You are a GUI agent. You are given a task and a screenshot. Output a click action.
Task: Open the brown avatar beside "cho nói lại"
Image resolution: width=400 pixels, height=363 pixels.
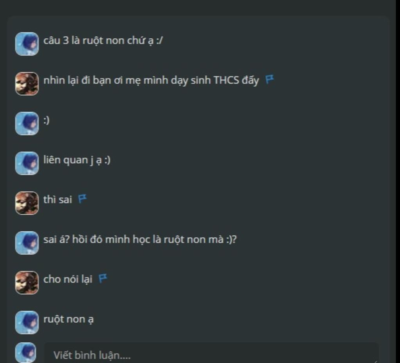(27, 283)
